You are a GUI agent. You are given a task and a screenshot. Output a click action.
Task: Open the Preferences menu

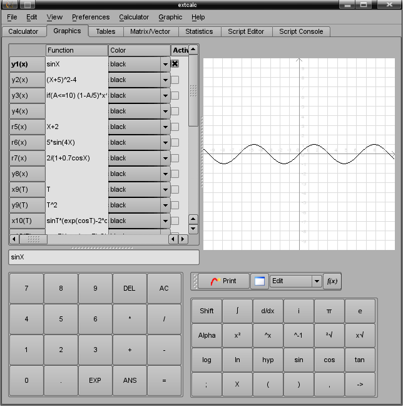click(91, 17)
